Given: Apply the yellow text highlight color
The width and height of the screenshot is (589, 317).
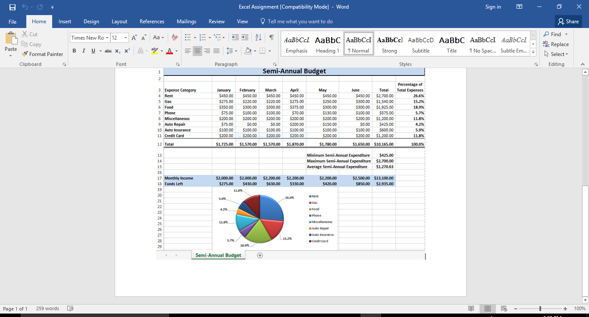Looking at the screenshot, I should (x=154, y=51).
